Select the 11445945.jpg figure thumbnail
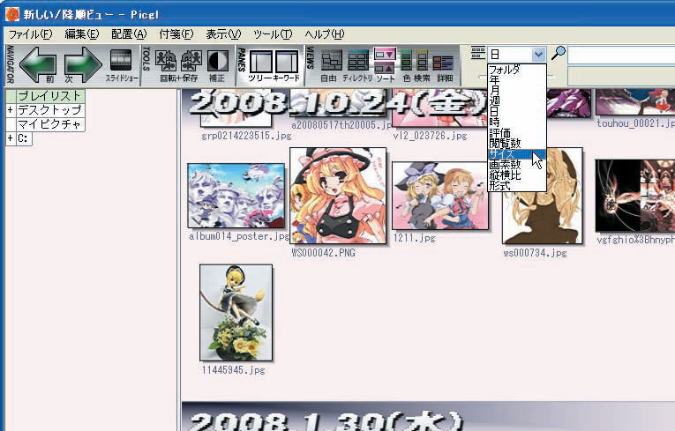This screenshot has height=431, width=675. [x=236, y=312]
